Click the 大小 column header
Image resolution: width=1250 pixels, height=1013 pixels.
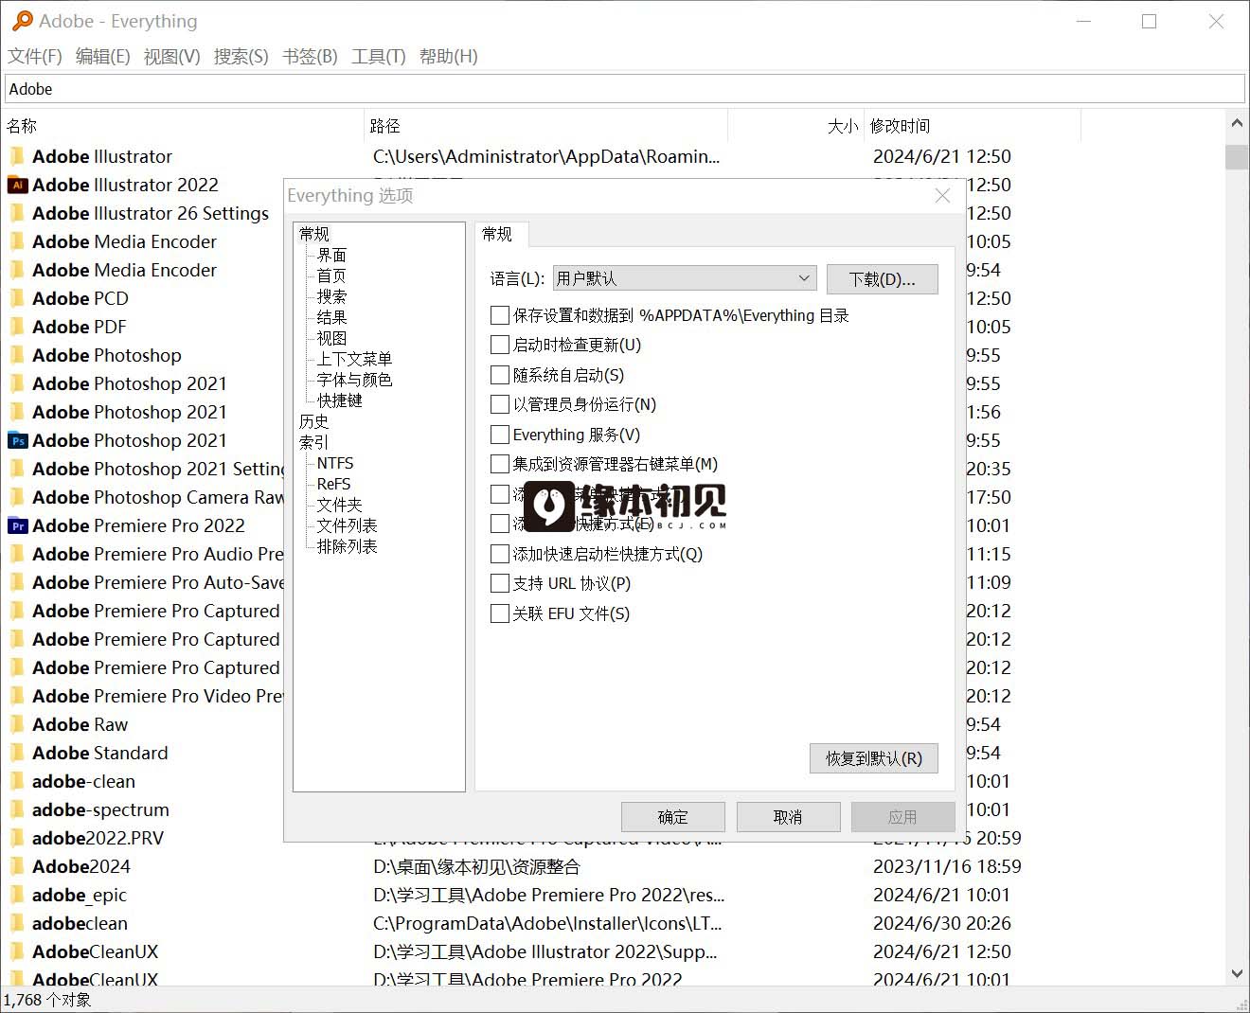pyautogui.click(x=796, y=126)
